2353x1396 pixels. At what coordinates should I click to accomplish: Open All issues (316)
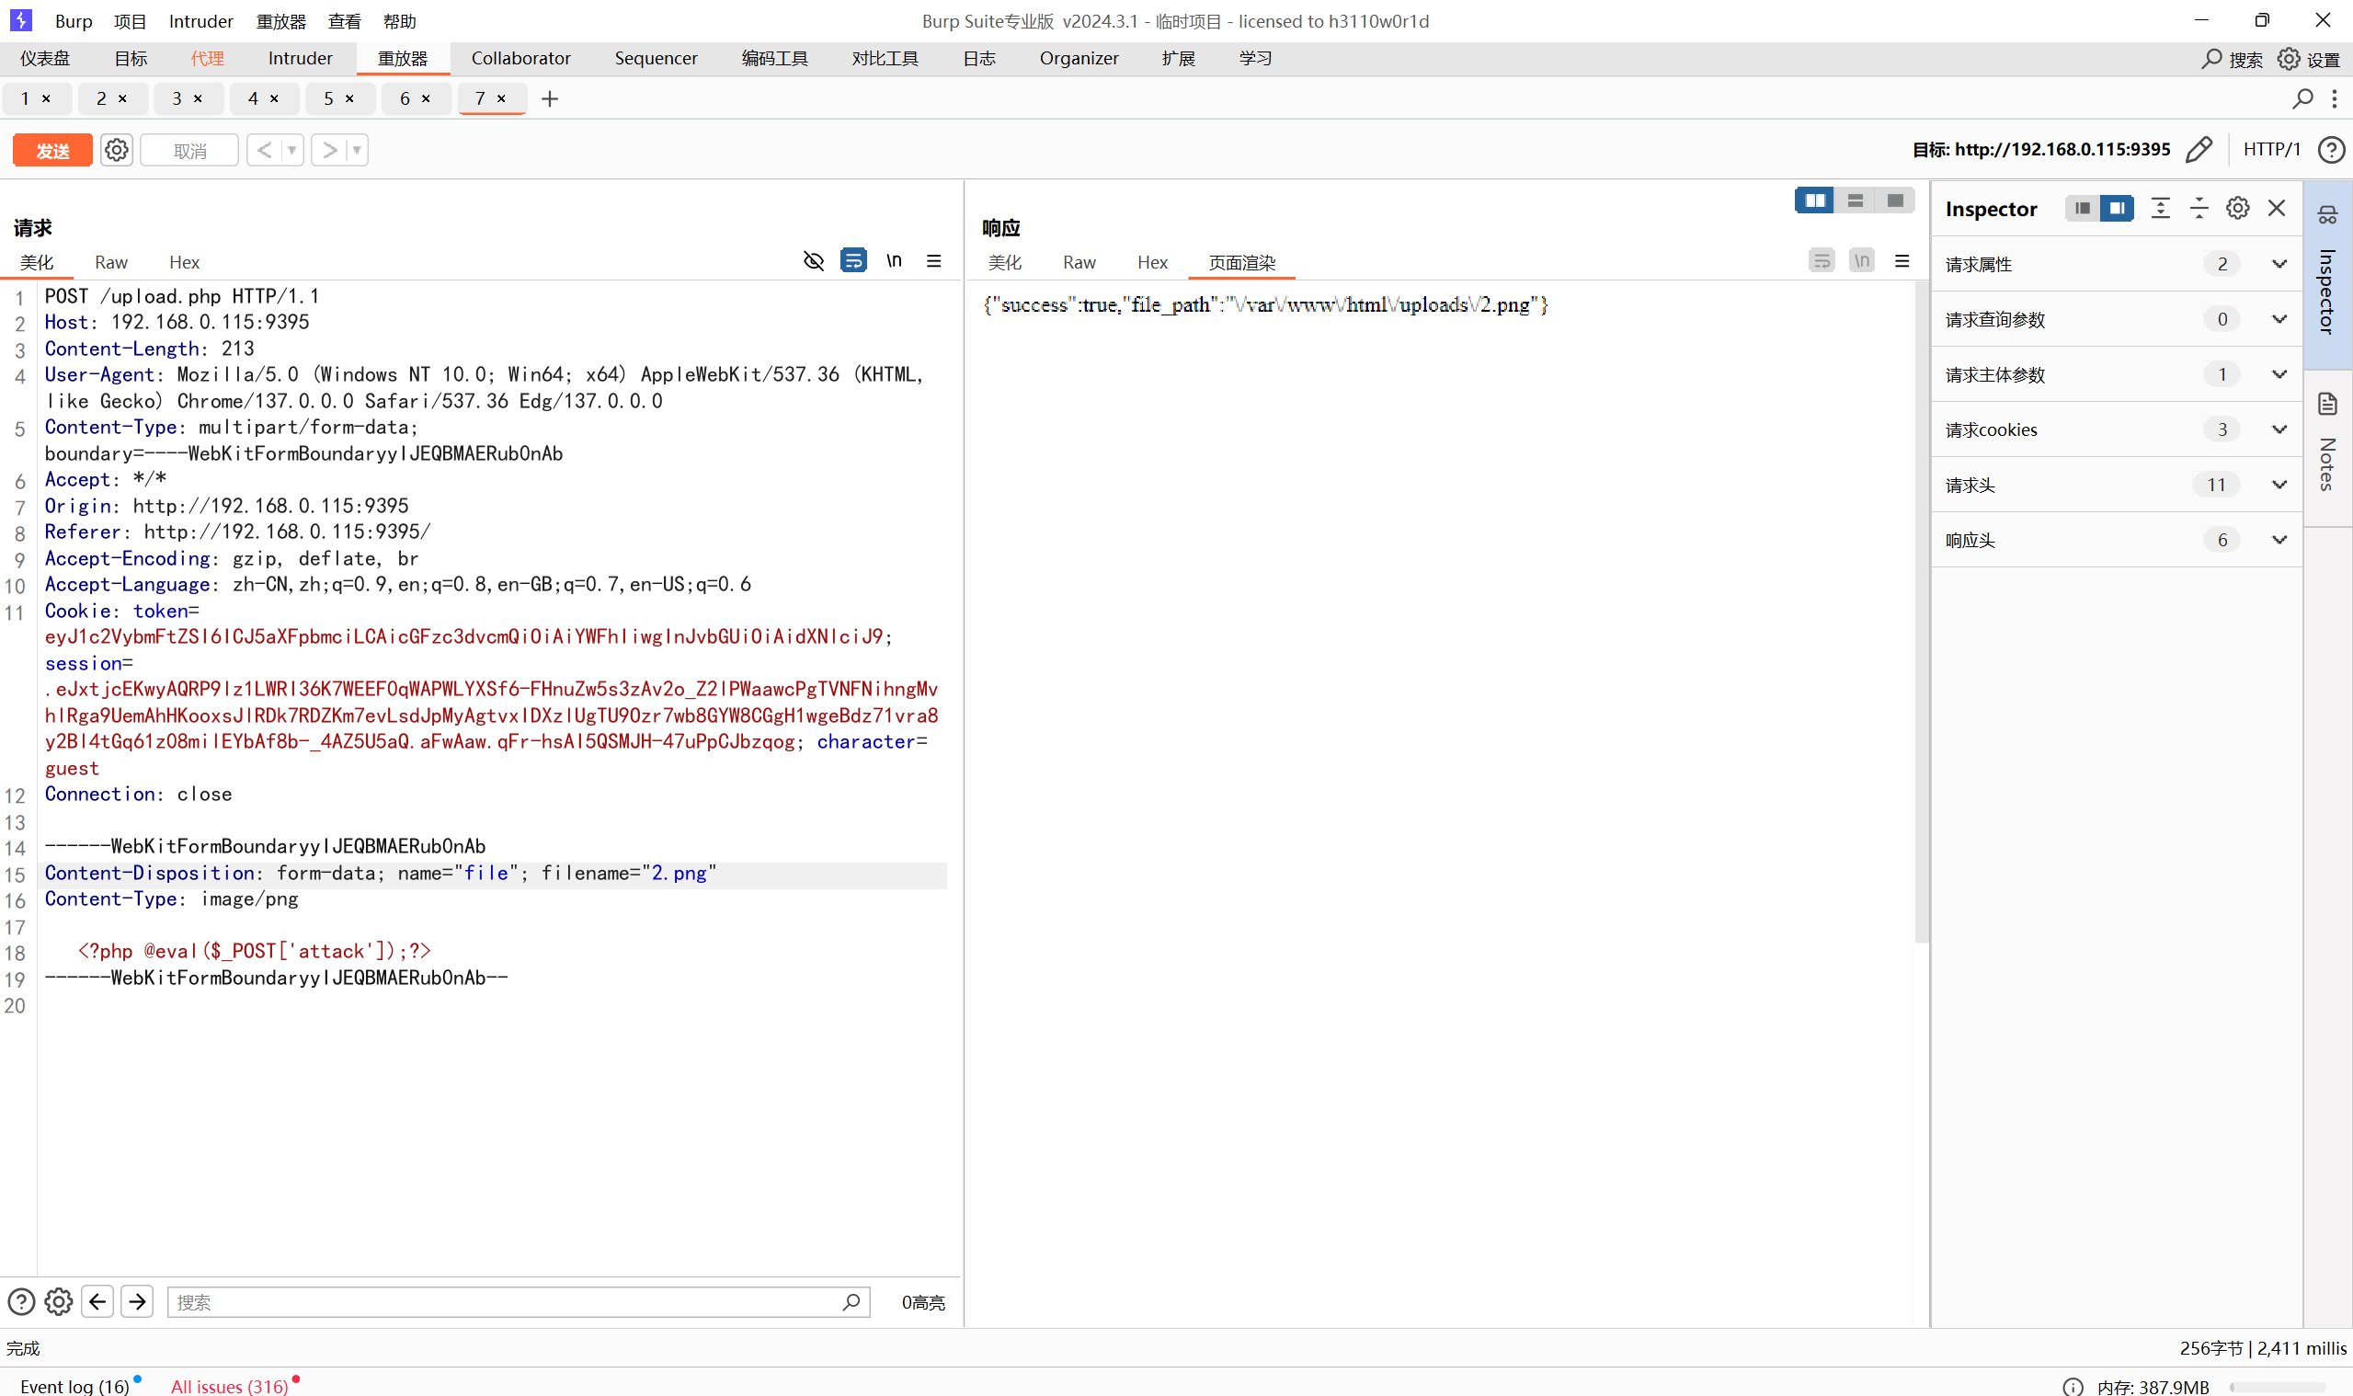pos(230,1386)
